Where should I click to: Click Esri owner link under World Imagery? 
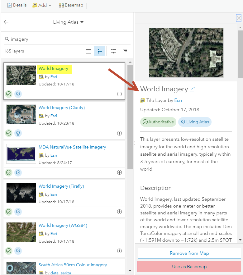54,77
